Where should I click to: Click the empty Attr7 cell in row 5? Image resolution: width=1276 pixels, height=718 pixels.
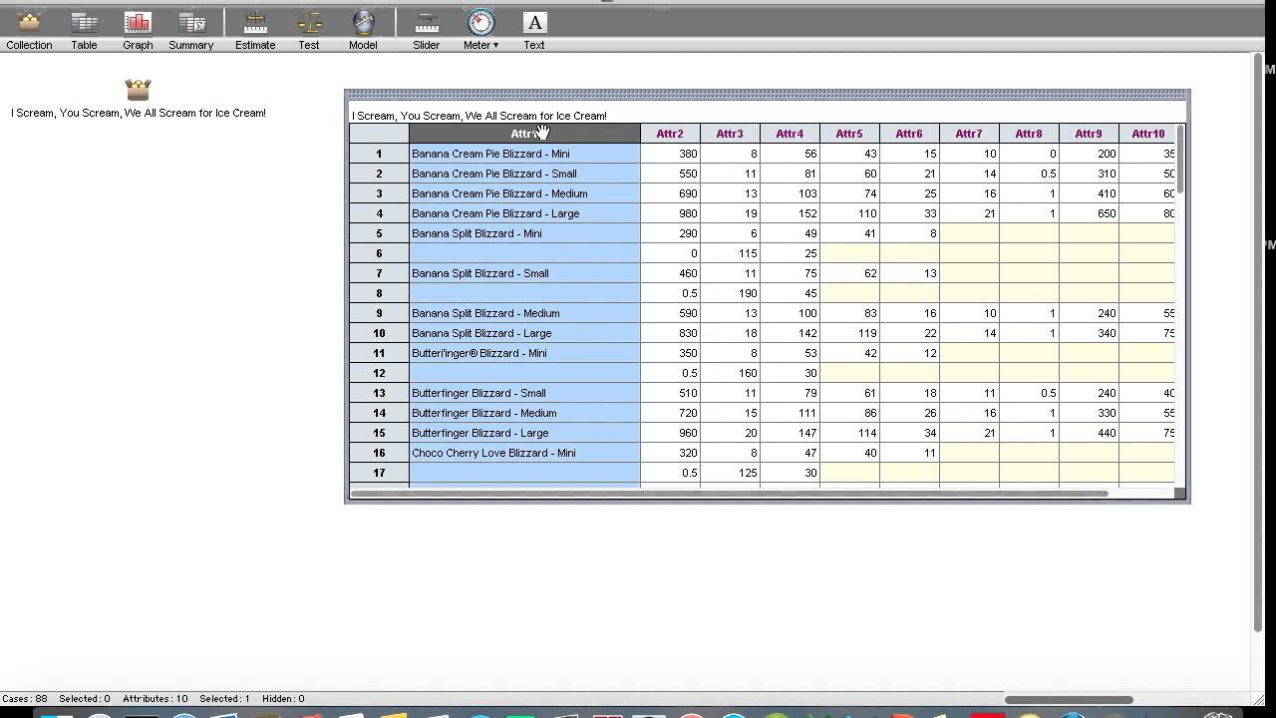pos(969,233)
